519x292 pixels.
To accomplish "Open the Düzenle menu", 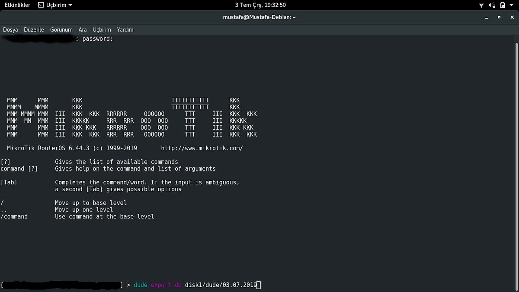I will [34, 30].
